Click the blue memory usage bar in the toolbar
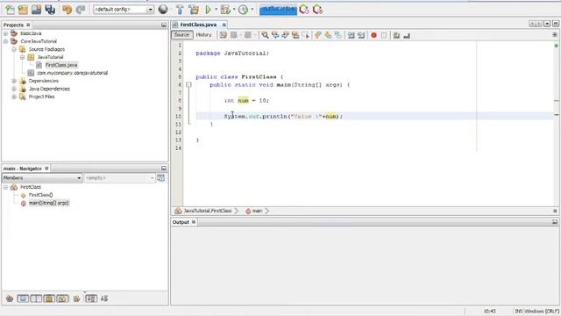 coord(278,10)
